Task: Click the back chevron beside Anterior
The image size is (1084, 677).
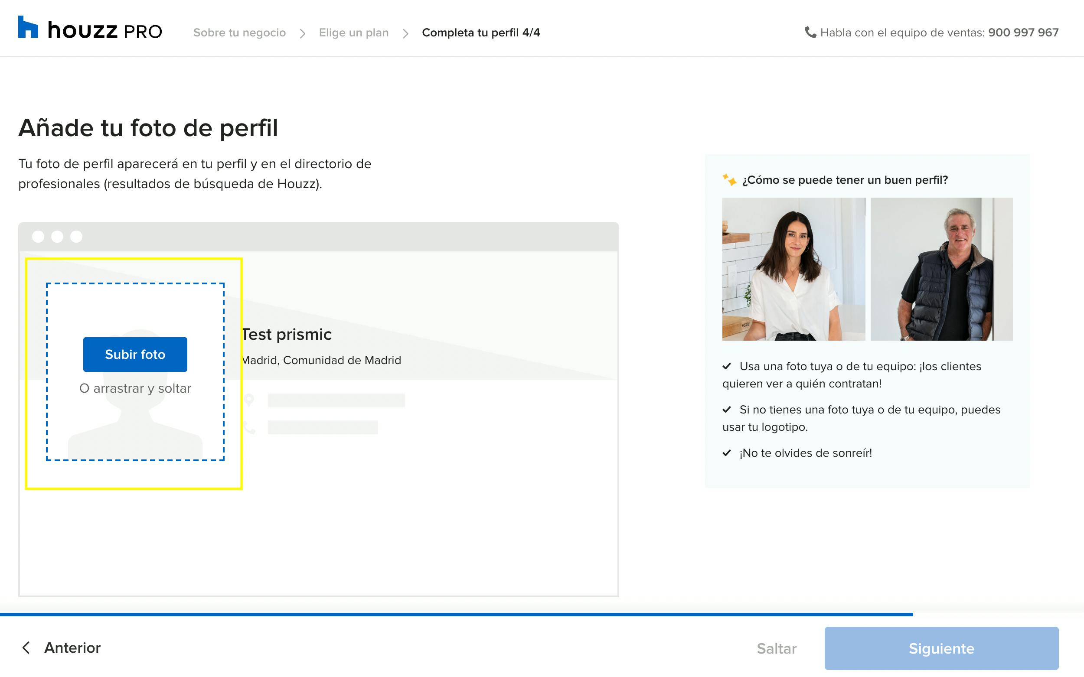Action: (x=26, y=648)
